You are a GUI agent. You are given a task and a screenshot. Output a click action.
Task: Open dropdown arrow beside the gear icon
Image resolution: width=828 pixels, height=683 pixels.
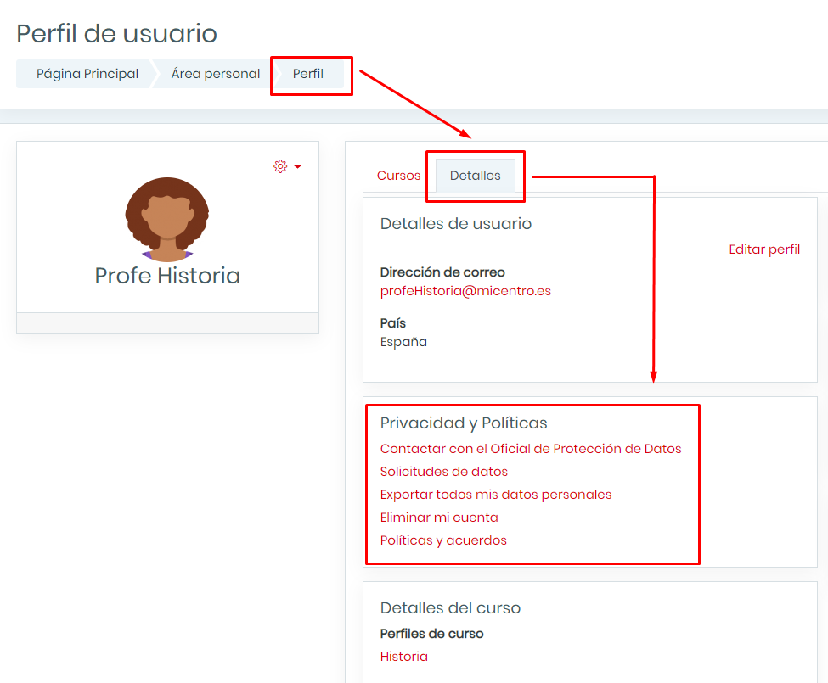298,166
